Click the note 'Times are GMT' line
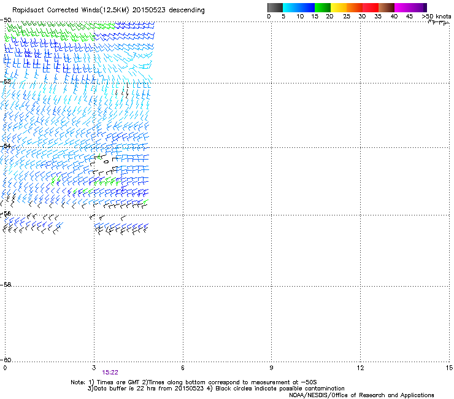The height and width of the screenshot is (399, 454). pos(194,382)
